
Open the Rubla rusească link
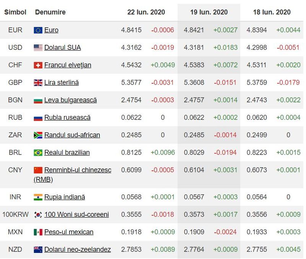point(67,117)
